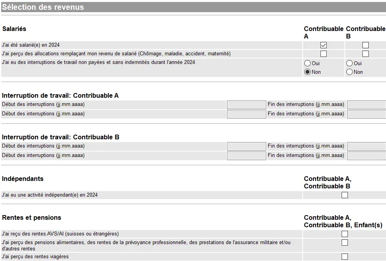Choose Oui for interruptions, Contribuable B

click(349, 63)
